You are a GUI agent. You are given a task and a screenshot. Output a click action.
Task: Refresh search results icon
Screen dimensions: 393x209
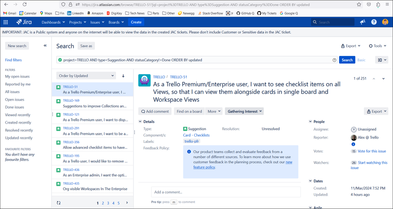[x=59, y=203]
